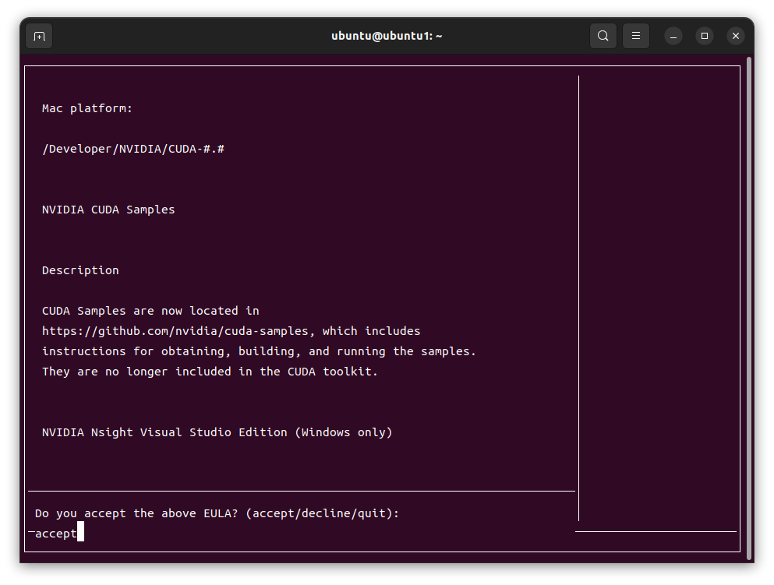Click the terminal search magnifier icon
This screenshot has height=585, width=774.
[603, 36]
